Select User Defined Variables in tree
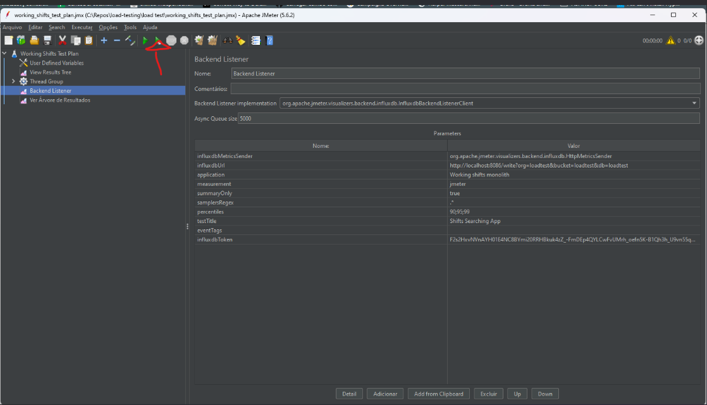The image size is (707, 405). (x=56, y=63)
